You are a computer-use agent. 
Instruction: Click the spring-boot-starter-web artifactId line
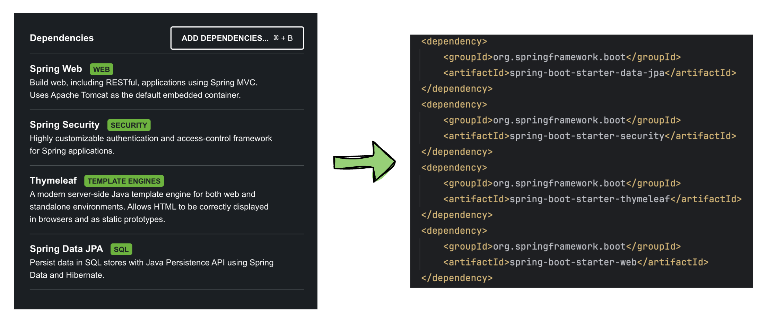coord(575,262)
